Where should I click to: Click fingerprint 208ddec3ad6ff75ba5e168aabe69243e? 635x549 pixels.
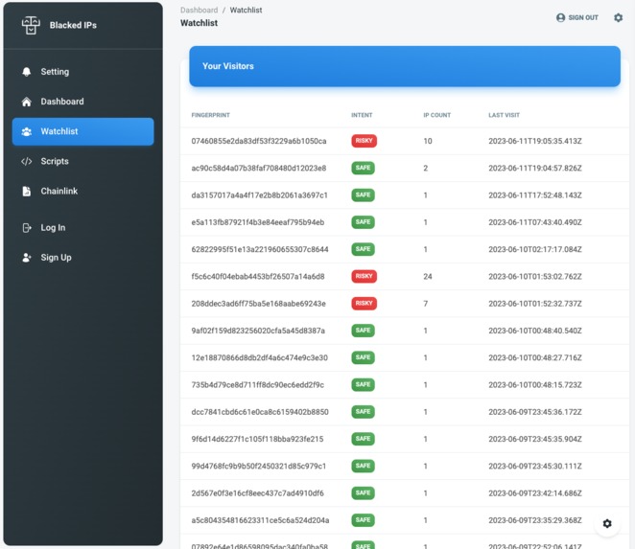[258, 304]
